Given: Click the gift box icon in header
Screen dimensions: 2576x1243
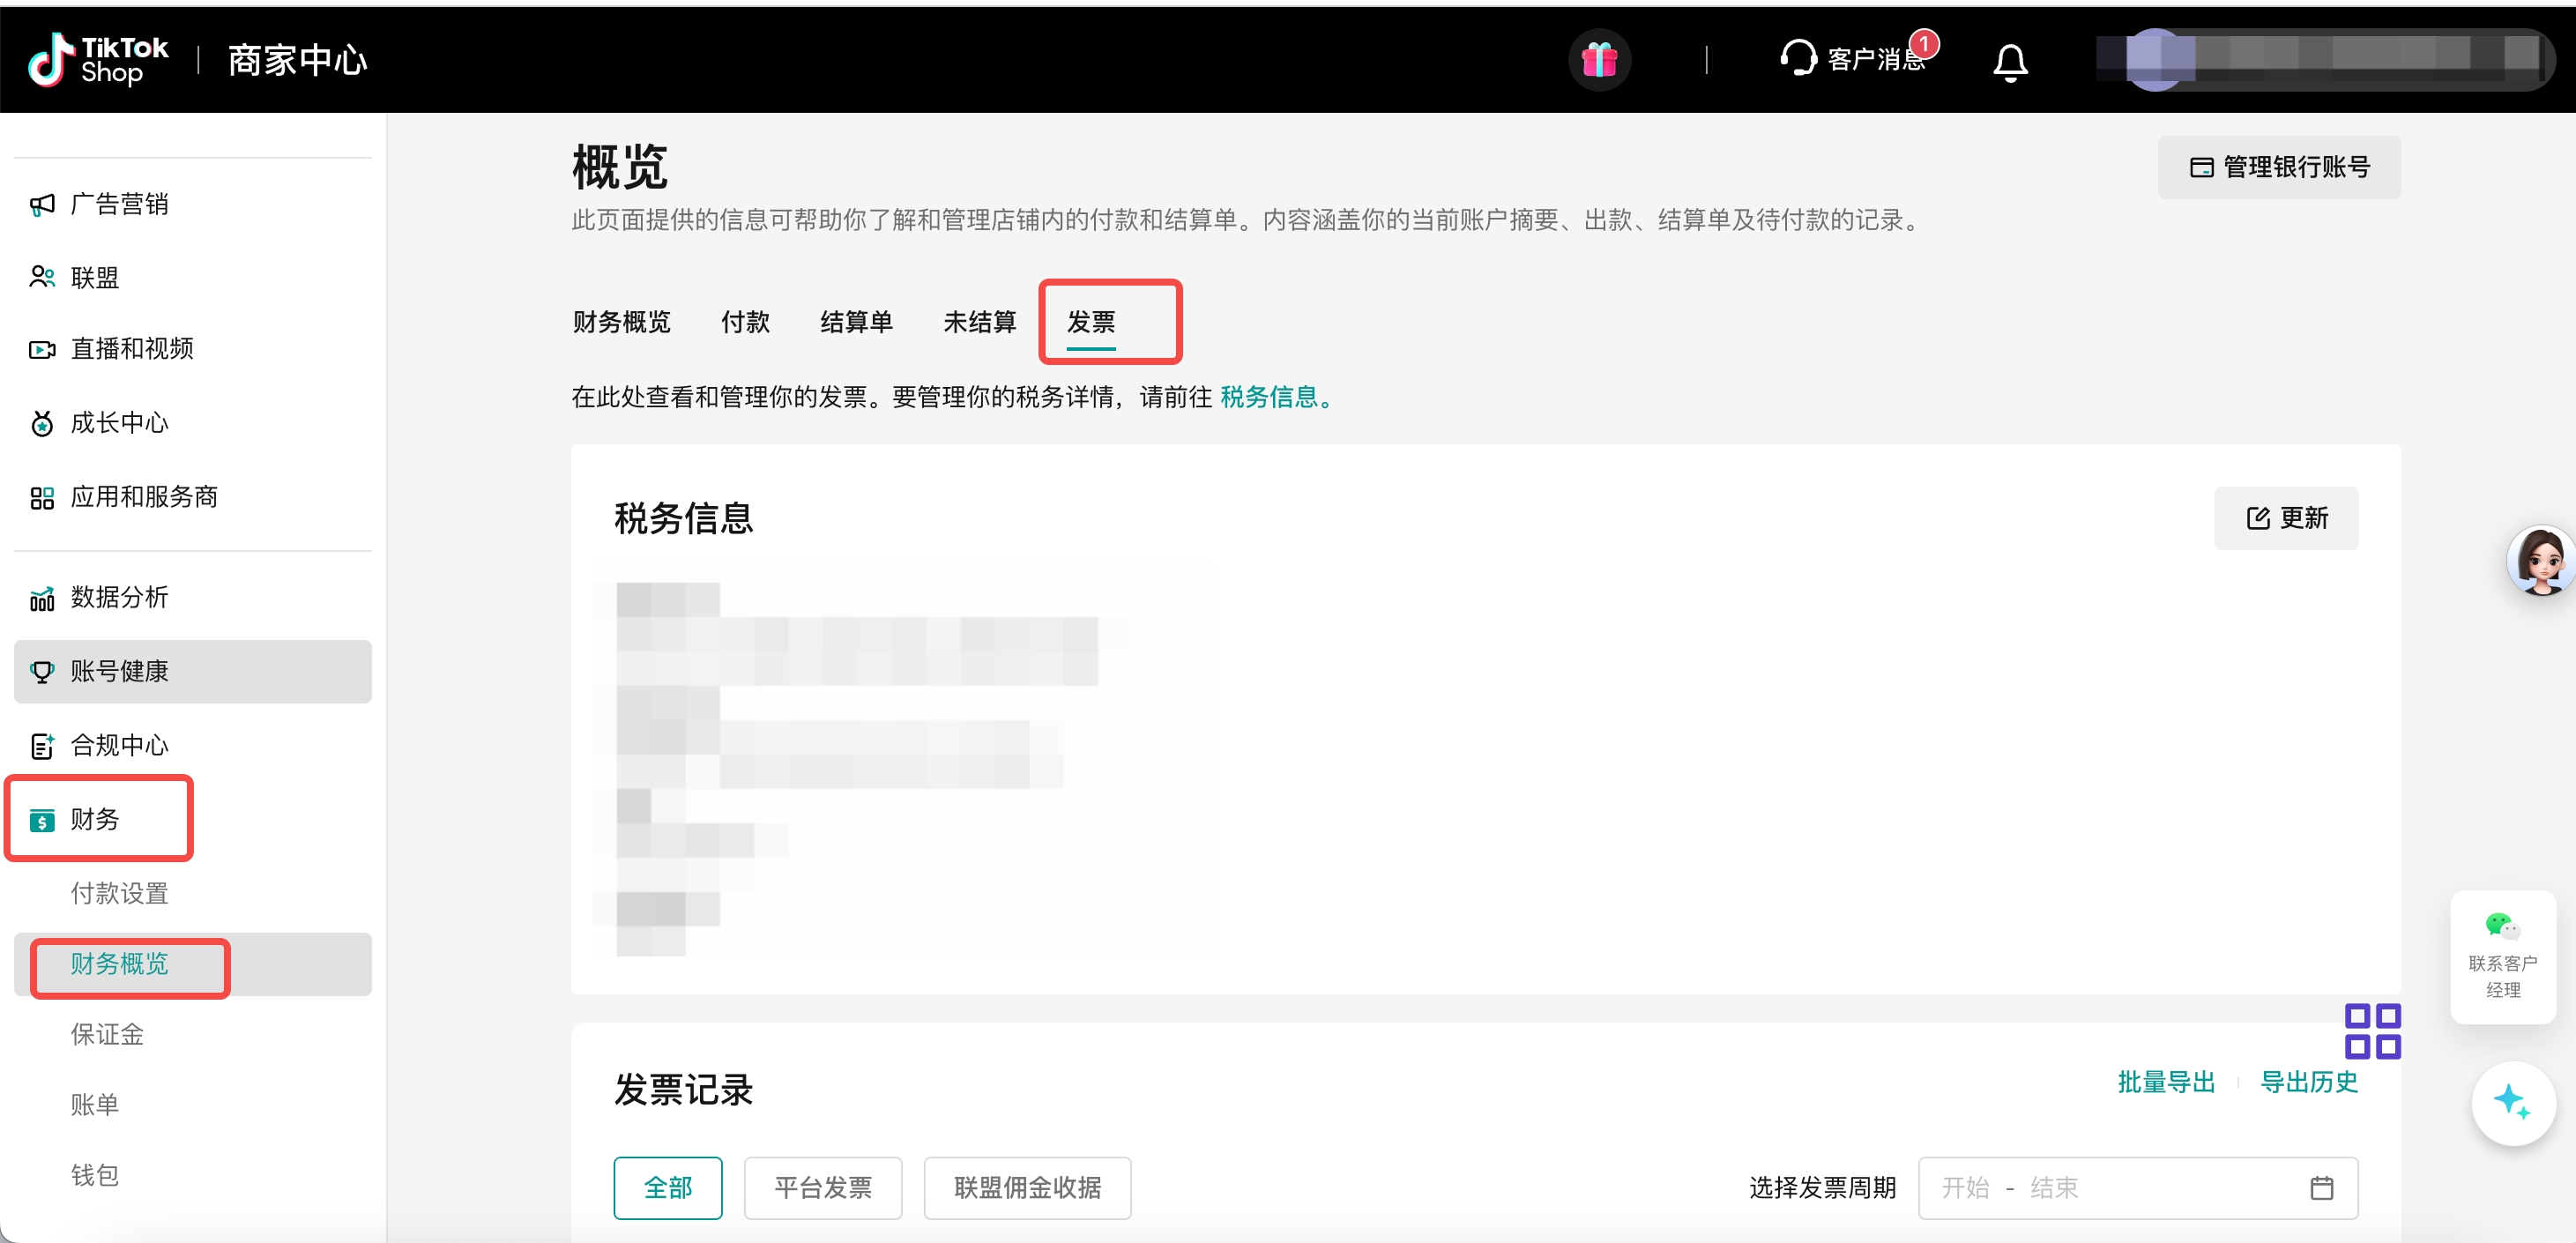Looking at the screenshot, I should pyautogui.click(x=1598, y=60).
